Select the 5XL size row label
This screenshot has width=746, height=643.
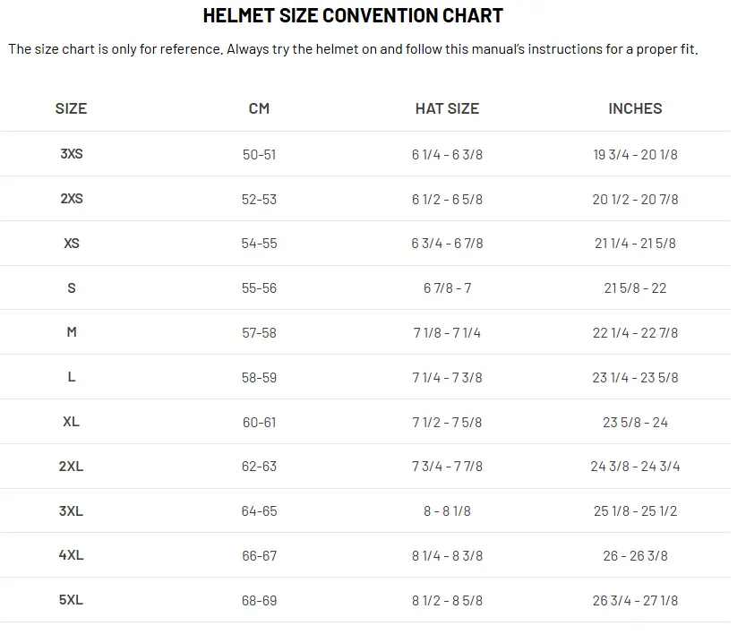[72, 600]
